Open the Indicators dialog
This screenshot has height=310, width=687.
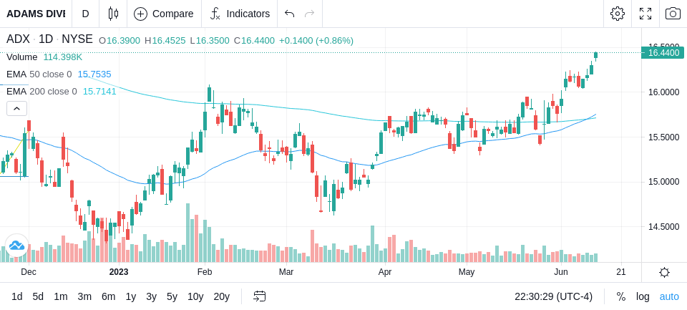point(240,14)
